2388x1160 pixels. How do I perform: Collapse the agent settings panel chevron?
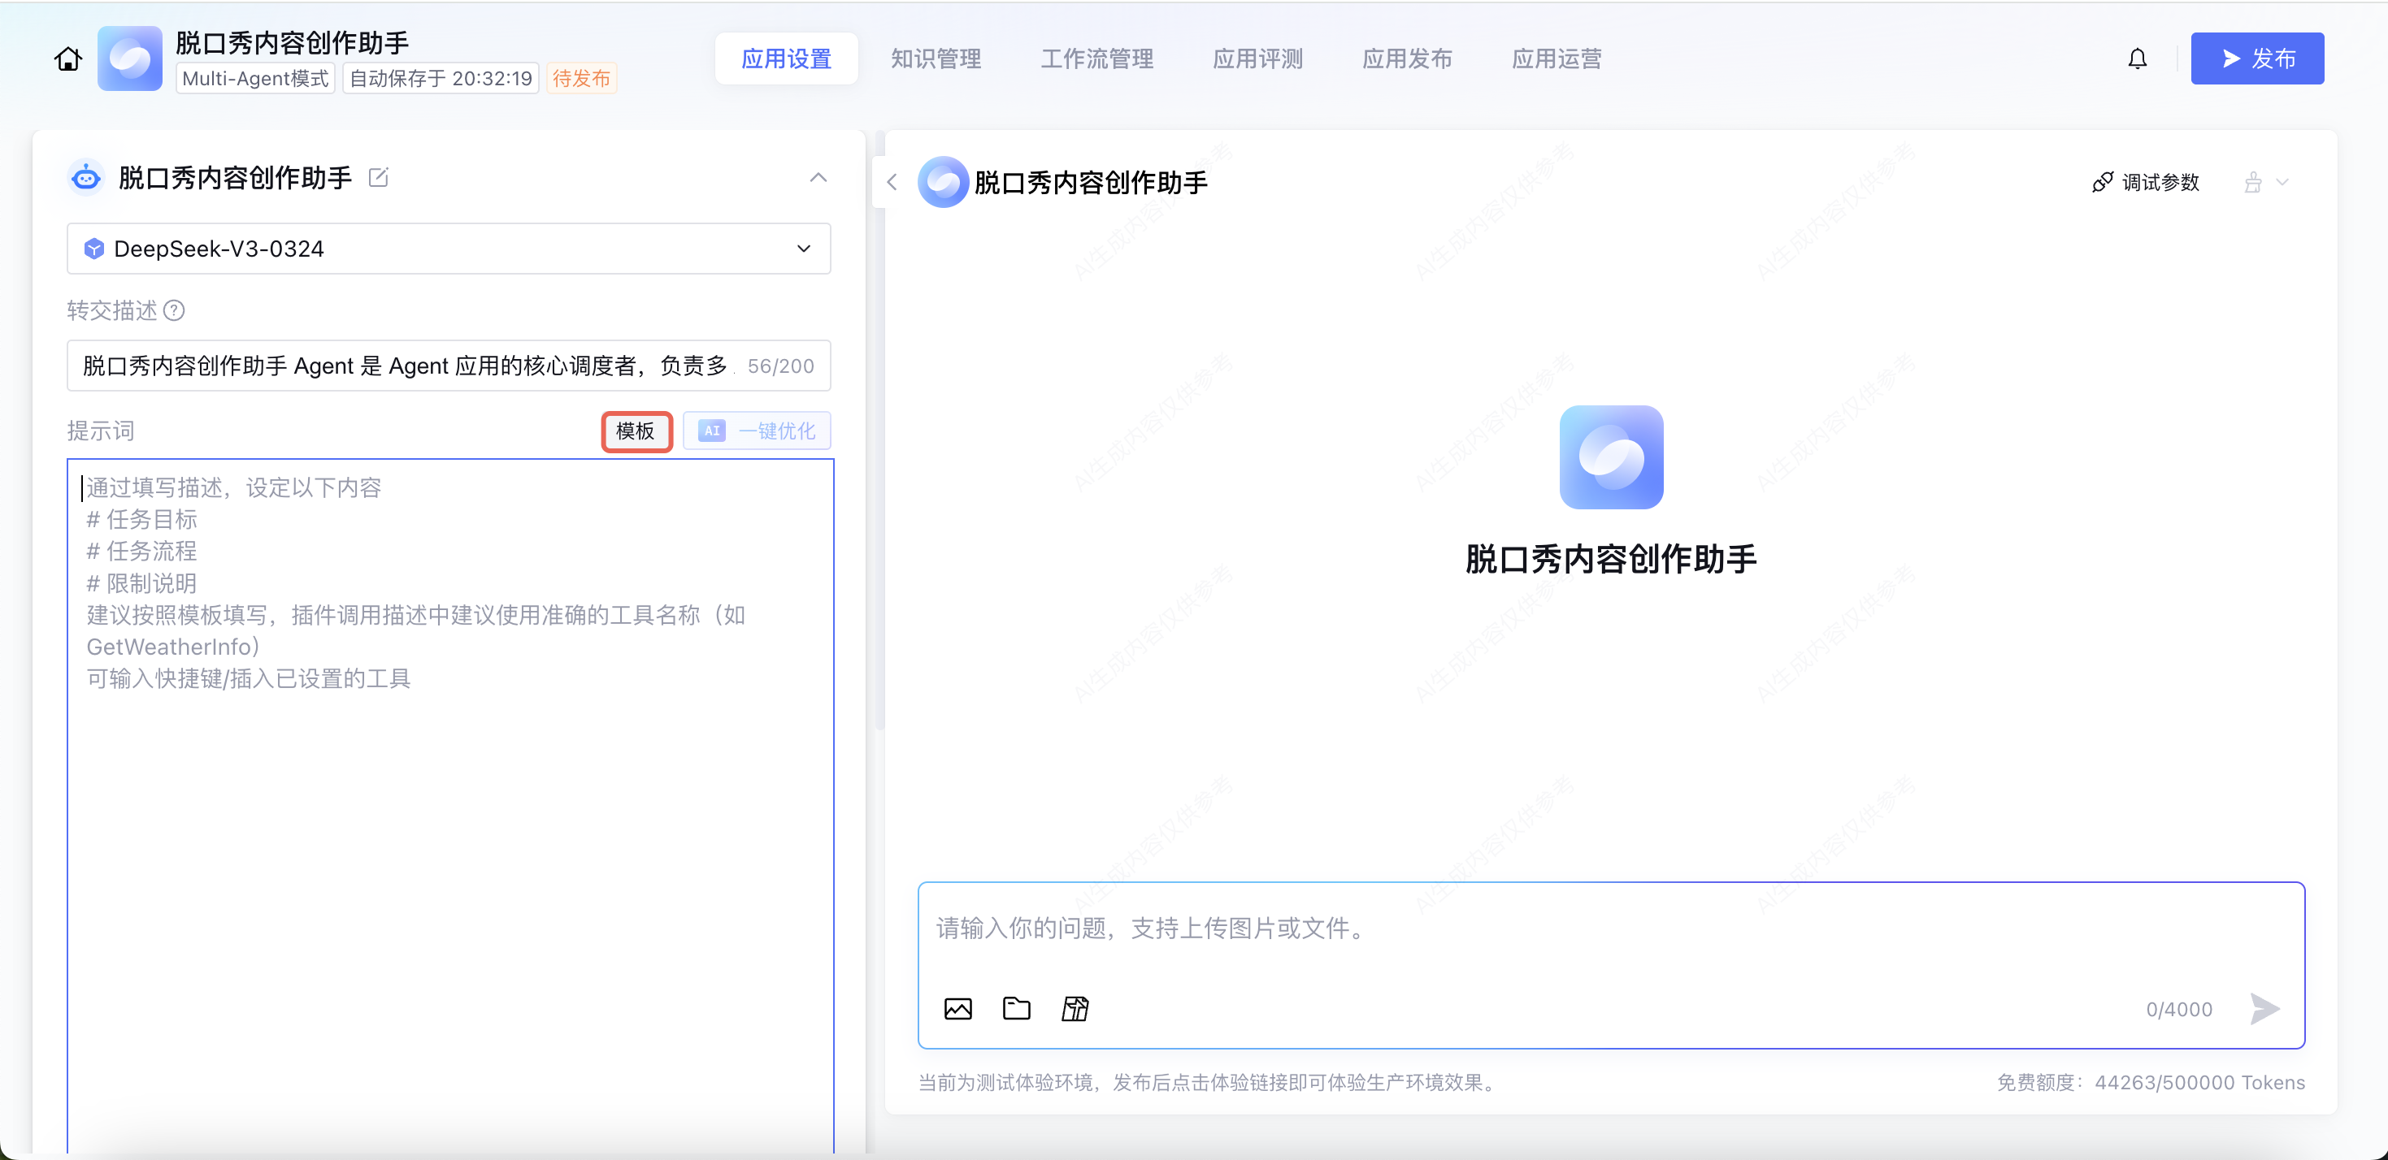(818, 177)
